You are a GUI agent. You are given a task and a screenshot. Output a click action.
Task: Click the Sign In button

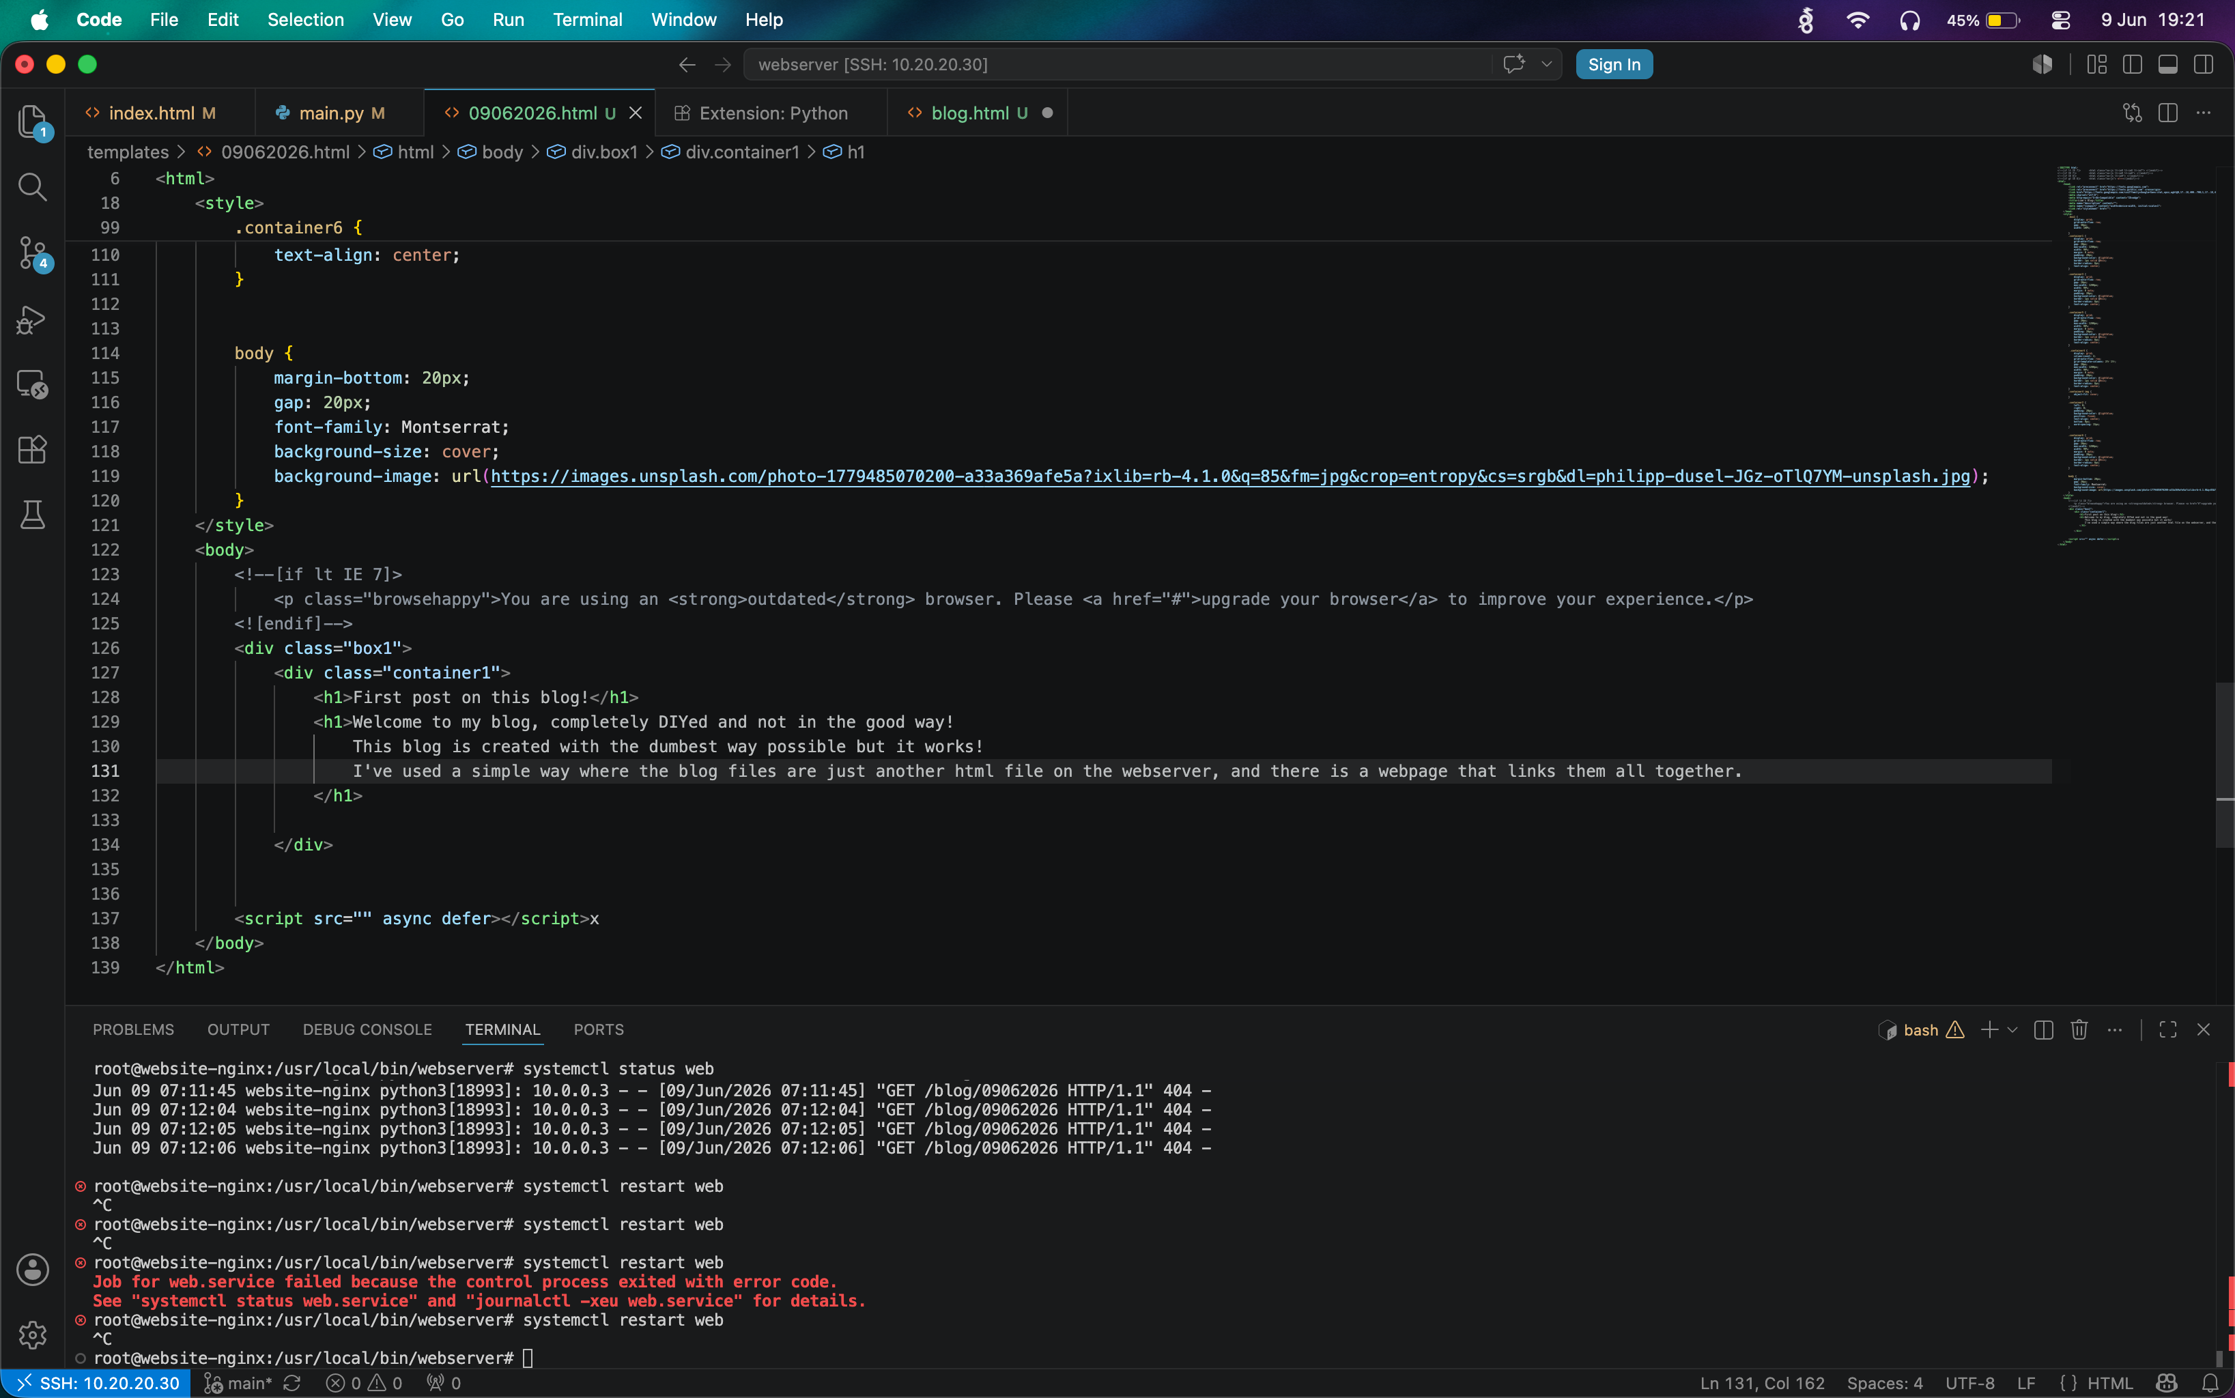coord(1614,65)
